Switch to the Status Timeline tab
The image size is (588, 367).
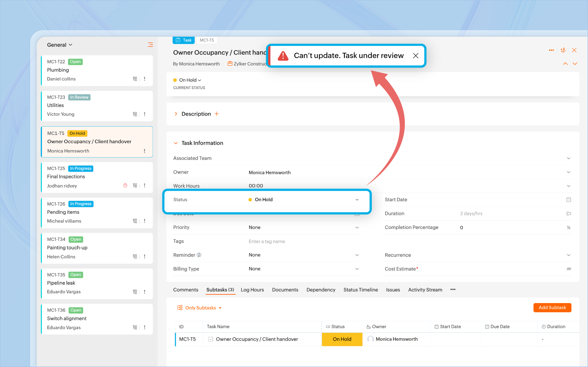click(360, 290)
